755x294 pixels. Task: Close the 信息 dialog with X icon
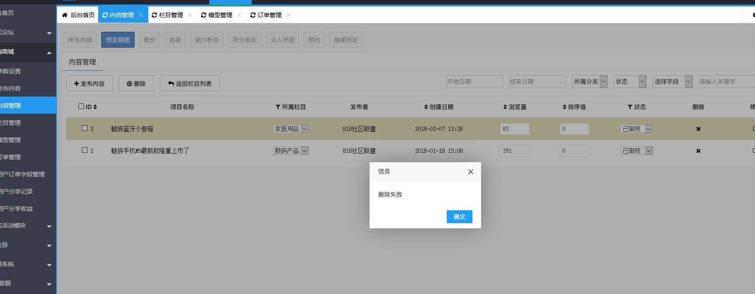click(x=470, y=172)
